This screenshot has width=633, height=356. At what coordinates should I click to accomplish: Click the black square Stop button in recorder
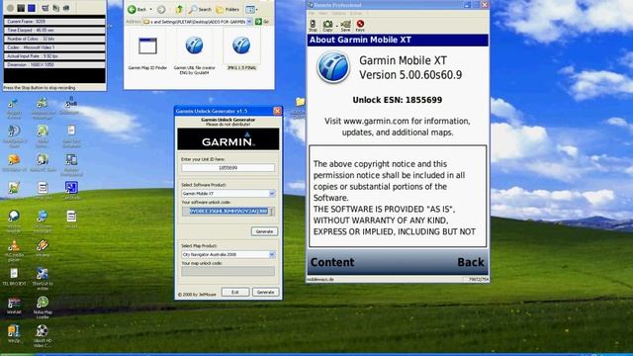pos(21,8)
